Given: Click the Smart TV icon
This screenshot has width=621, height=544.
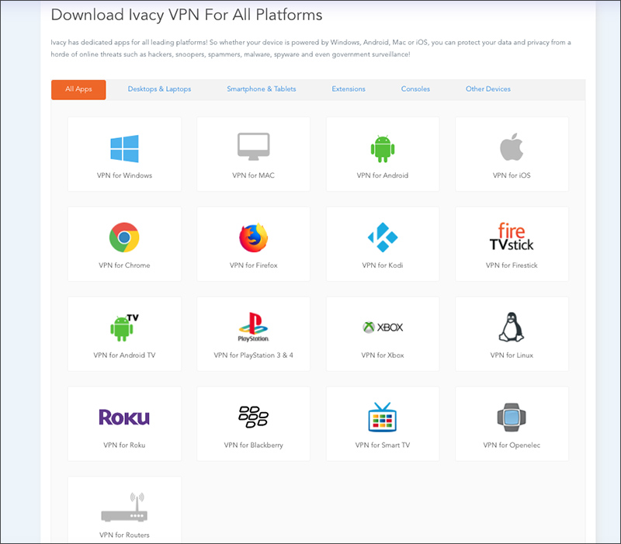Looking at the screenshot, I should click(x=383, y=417).
